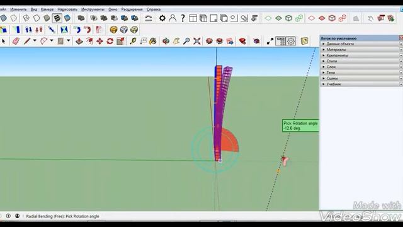Select the blue radial bending tool

(x=77, y=30)
